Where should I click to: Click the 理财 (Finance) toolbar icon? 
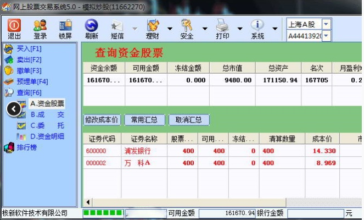pyautogui.click(x=152, y=29)
